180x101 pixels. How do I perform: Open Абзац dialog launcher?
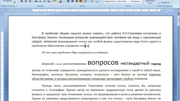pos(100,6)
